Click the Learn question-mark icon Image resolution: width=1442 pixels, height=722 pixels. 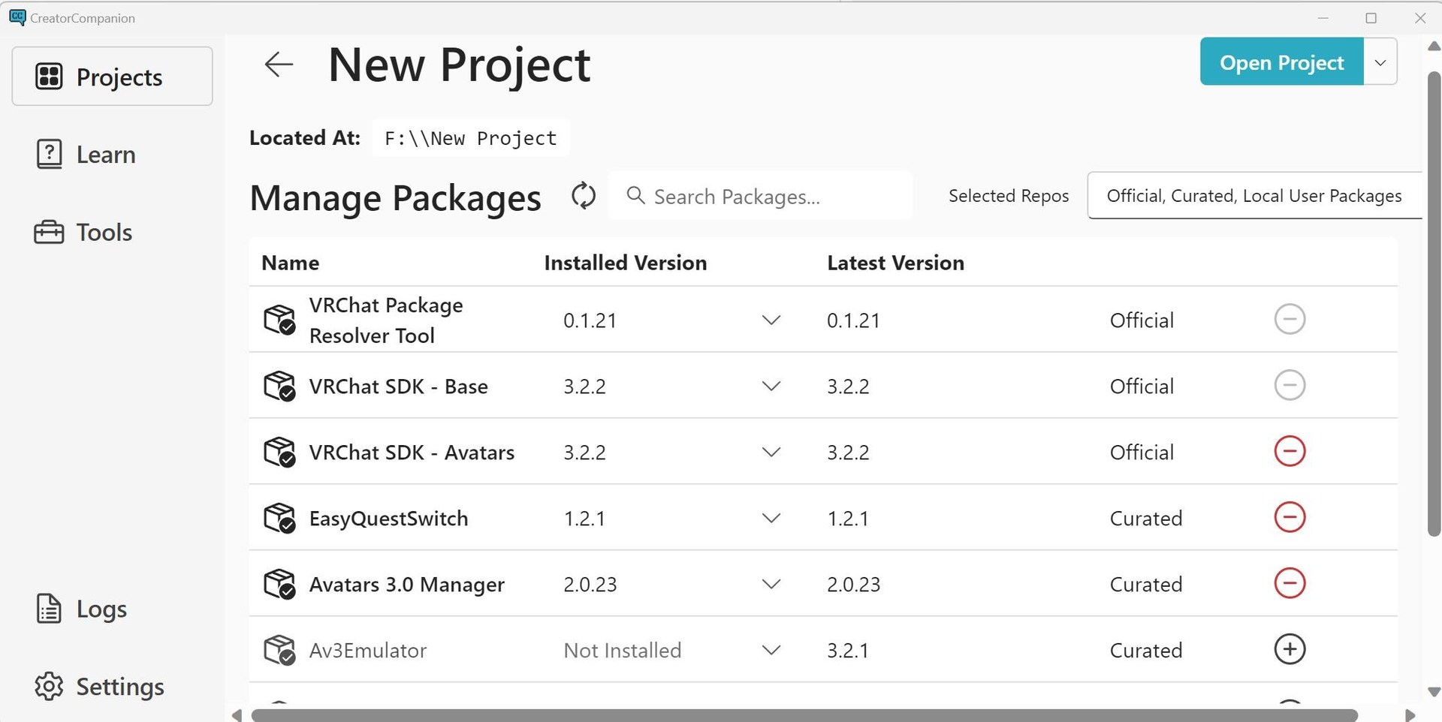tap(49, 154)
